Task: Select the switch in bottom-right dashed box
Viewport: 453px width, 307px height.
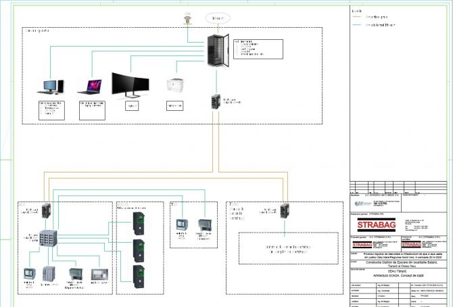Action: point(285,210)
